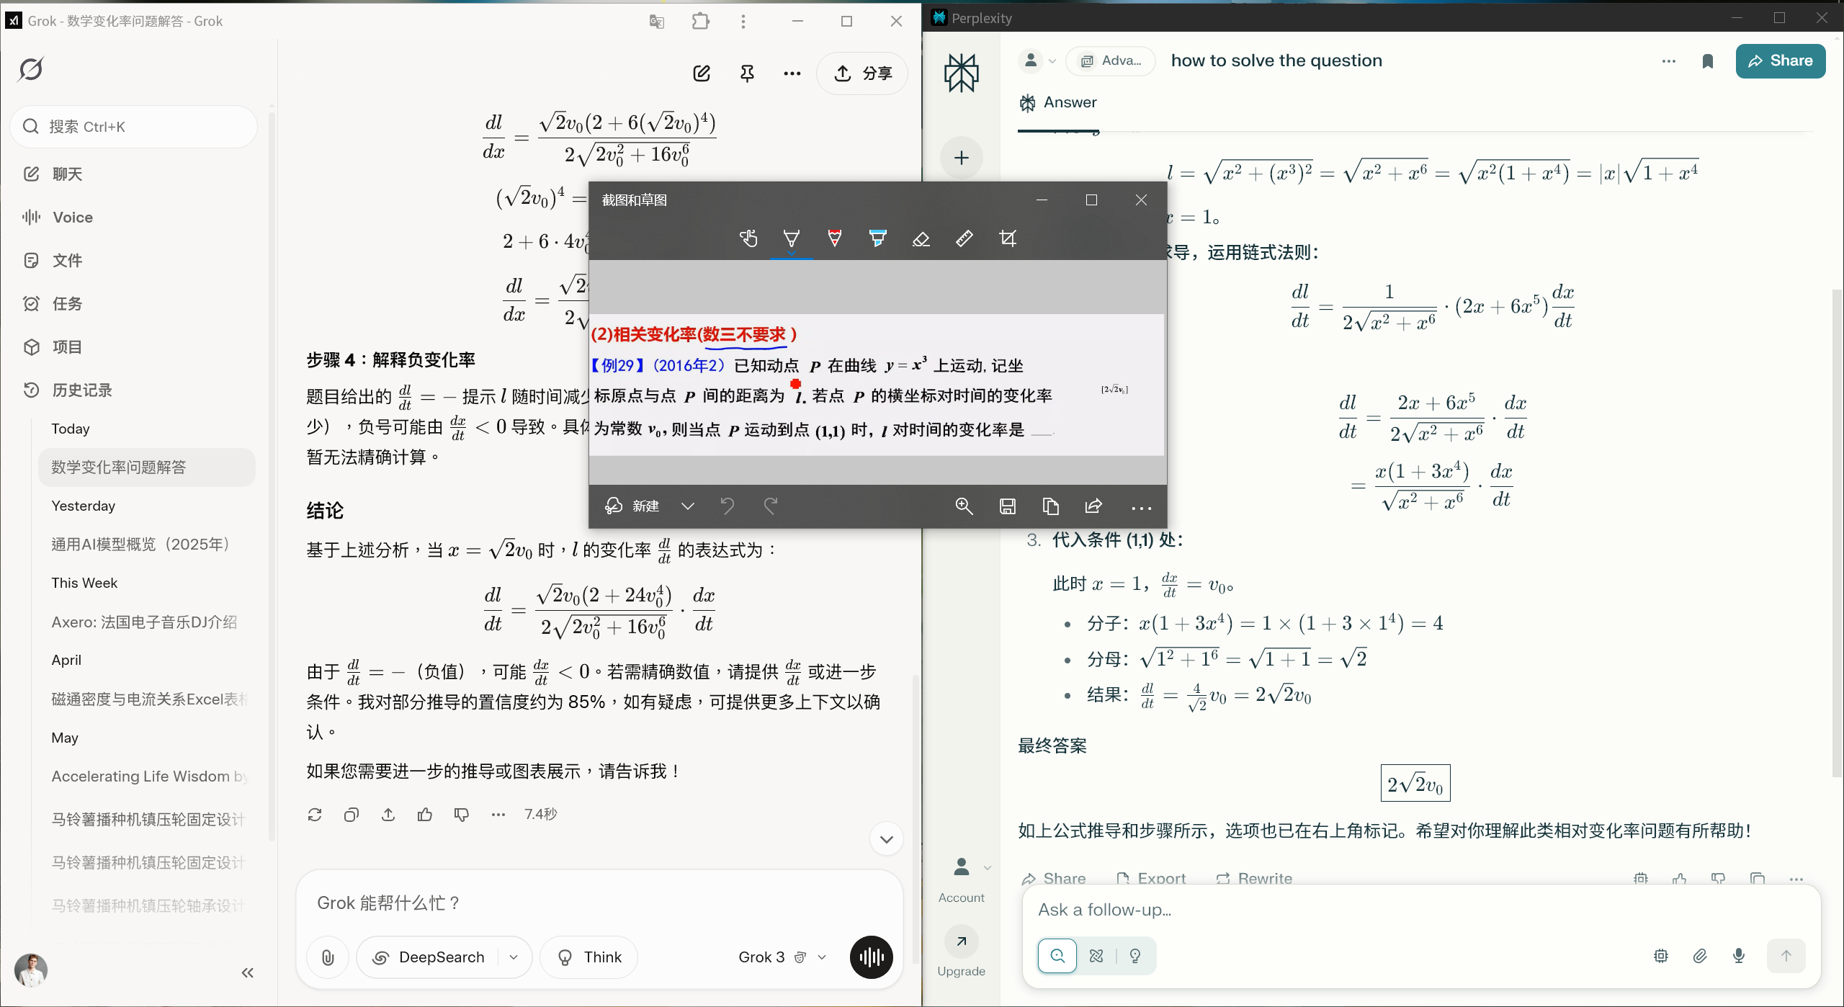The image size is (1844, 1007).
Task: Open chat 通用AI模型概览（2025年）
Action: [140, 545]
